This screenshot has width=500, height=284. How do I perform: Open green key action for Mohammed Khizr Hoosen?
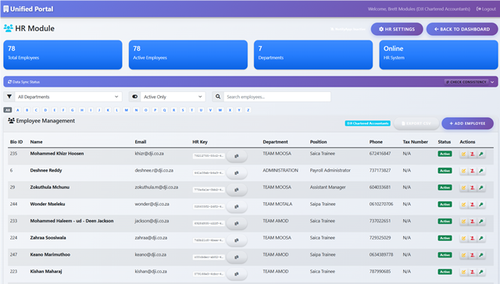[x=481, y=154]
